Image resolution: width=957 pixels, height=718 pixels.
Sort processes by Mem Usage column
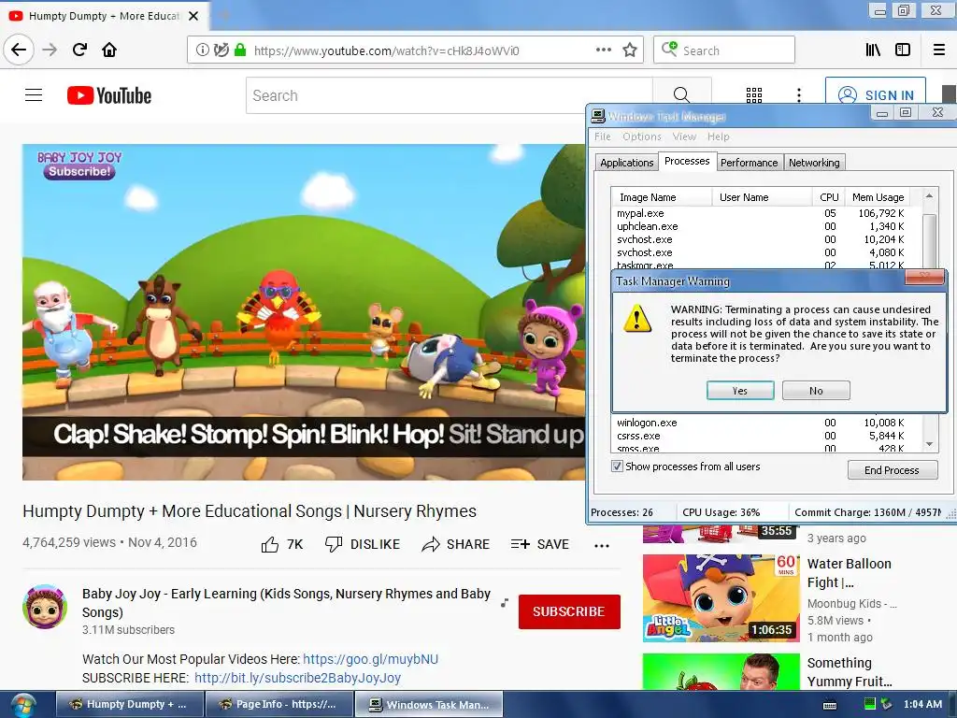[x=878, y=197]
